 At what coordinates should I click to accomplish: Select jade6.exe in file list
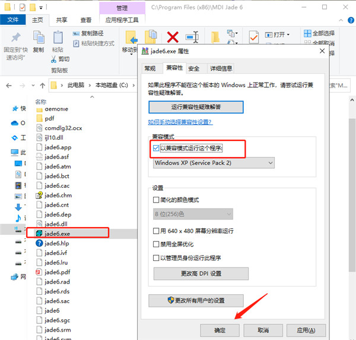tap(57, 234)
